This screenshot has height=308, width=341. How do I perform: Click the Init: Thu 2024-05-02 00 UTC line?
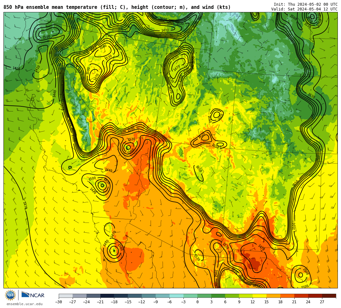click(306, 4)
